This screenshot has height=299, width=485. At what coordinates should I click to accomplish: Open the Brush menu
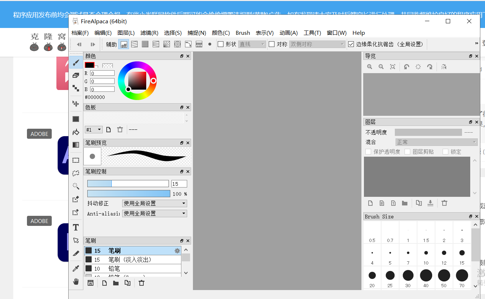[x=243, y=33]
